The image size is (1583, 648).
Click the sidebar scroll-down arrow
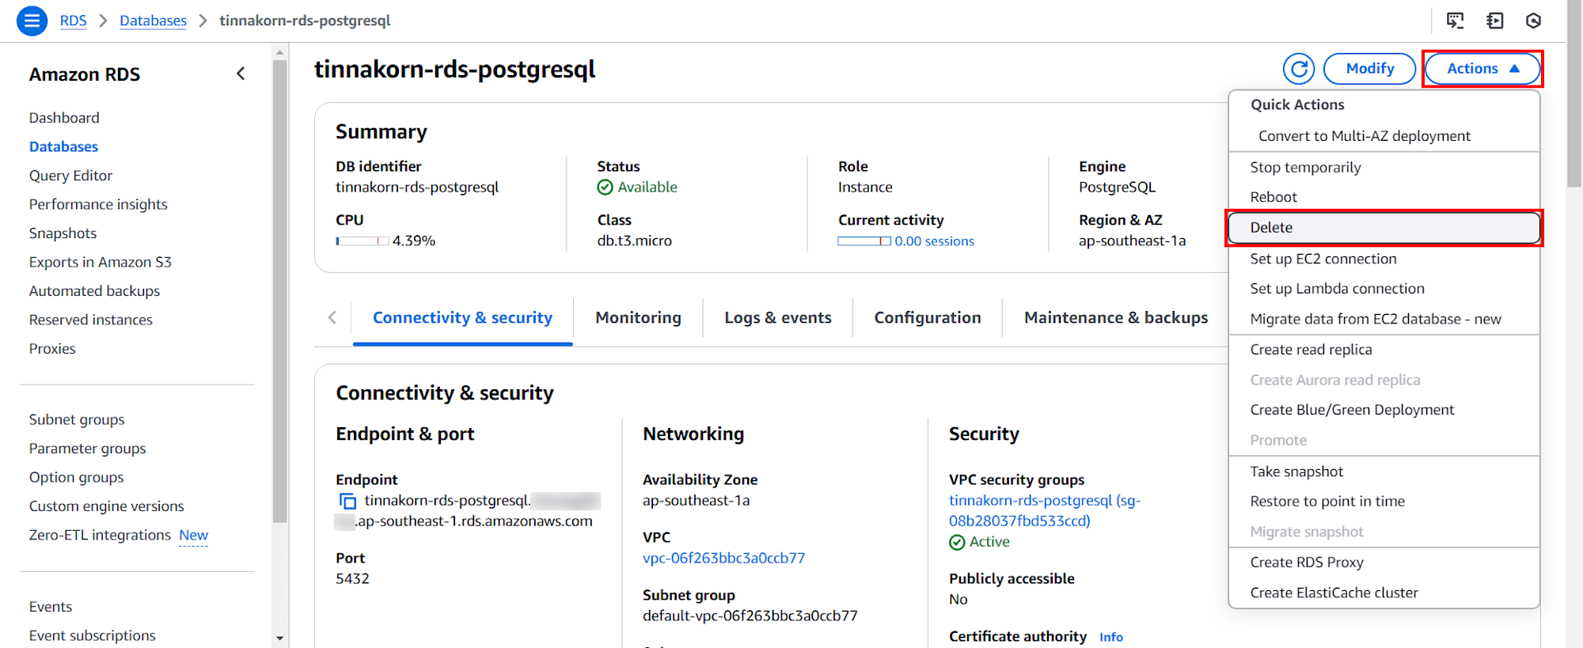(279, 638)
